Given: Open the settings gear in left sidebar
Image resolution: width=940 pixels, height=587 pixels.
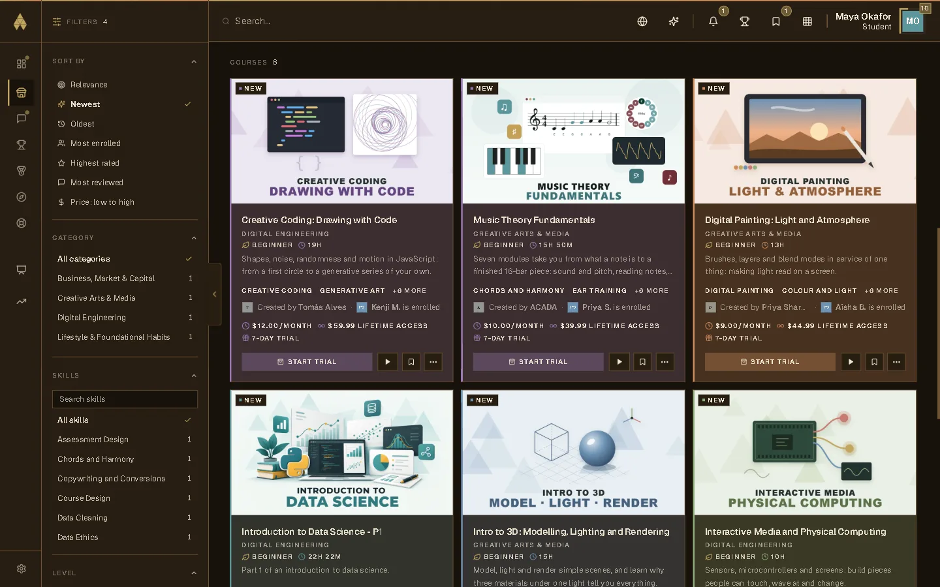Looking at the screenshot, I should click(22, 569).
